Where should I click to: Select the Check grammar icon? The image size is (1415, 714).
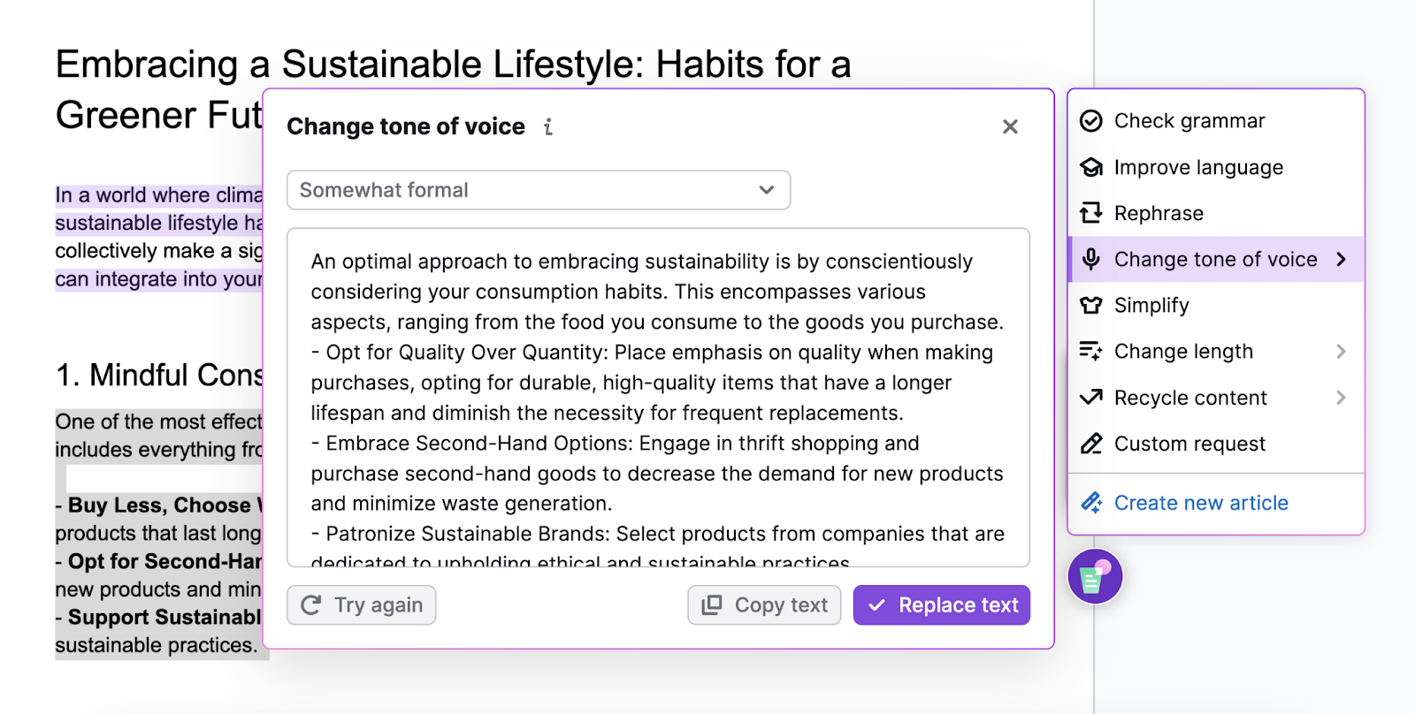coord(1093,121)
